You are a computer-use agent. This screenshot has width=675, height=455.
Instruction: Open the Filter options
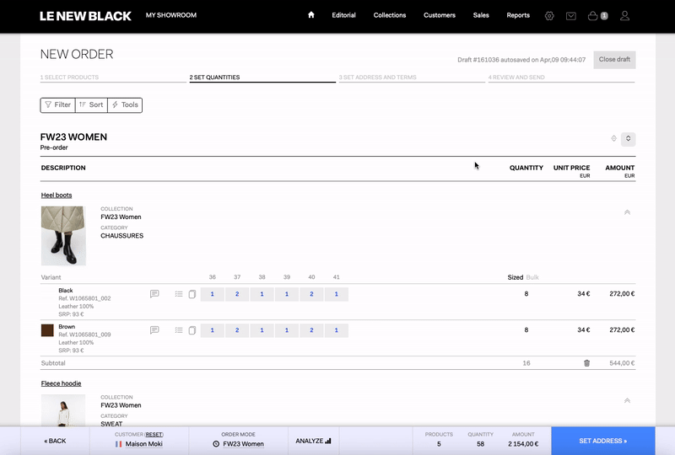tap(57, 105)
